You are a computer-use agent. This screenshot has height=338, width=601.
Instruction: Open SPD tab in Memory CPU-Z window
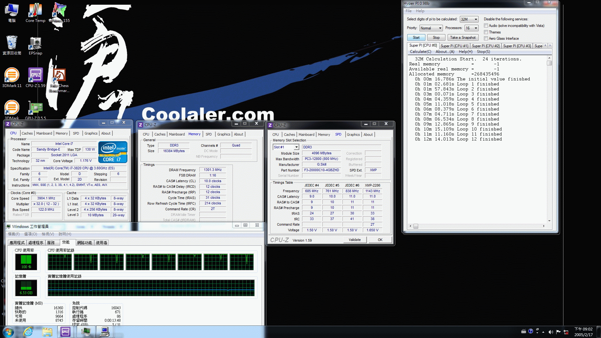[x=209, y=134]
